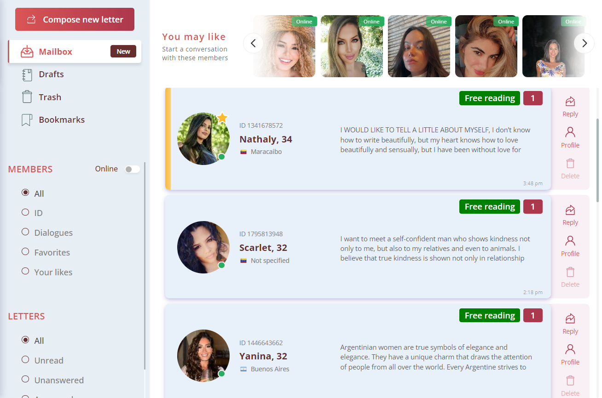Select the Unread letters radio option
The image size is (602, 398).
tap(25, 360)
